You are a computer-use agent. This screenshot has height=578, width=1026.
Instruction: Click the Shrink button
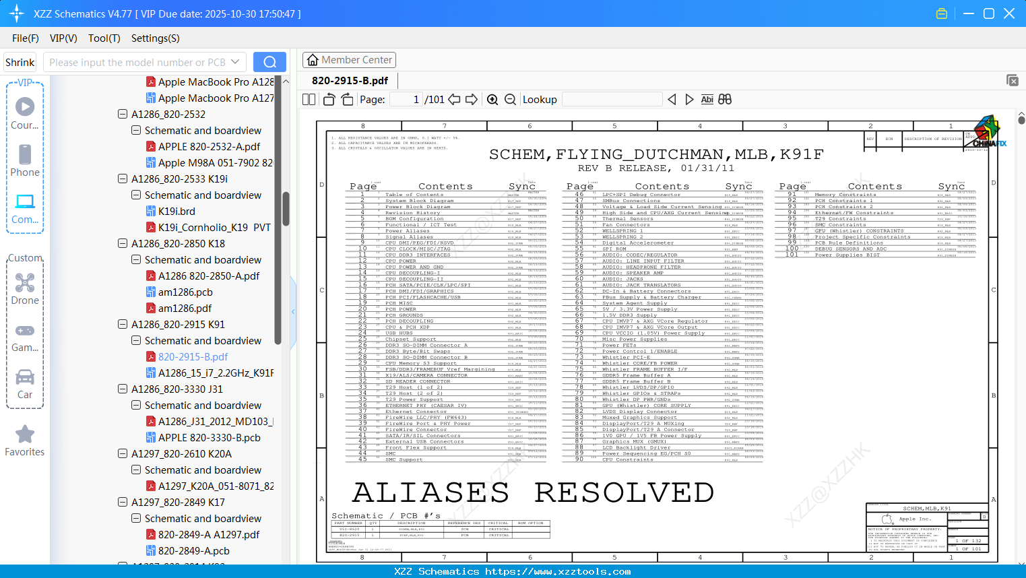coord(20,62)
